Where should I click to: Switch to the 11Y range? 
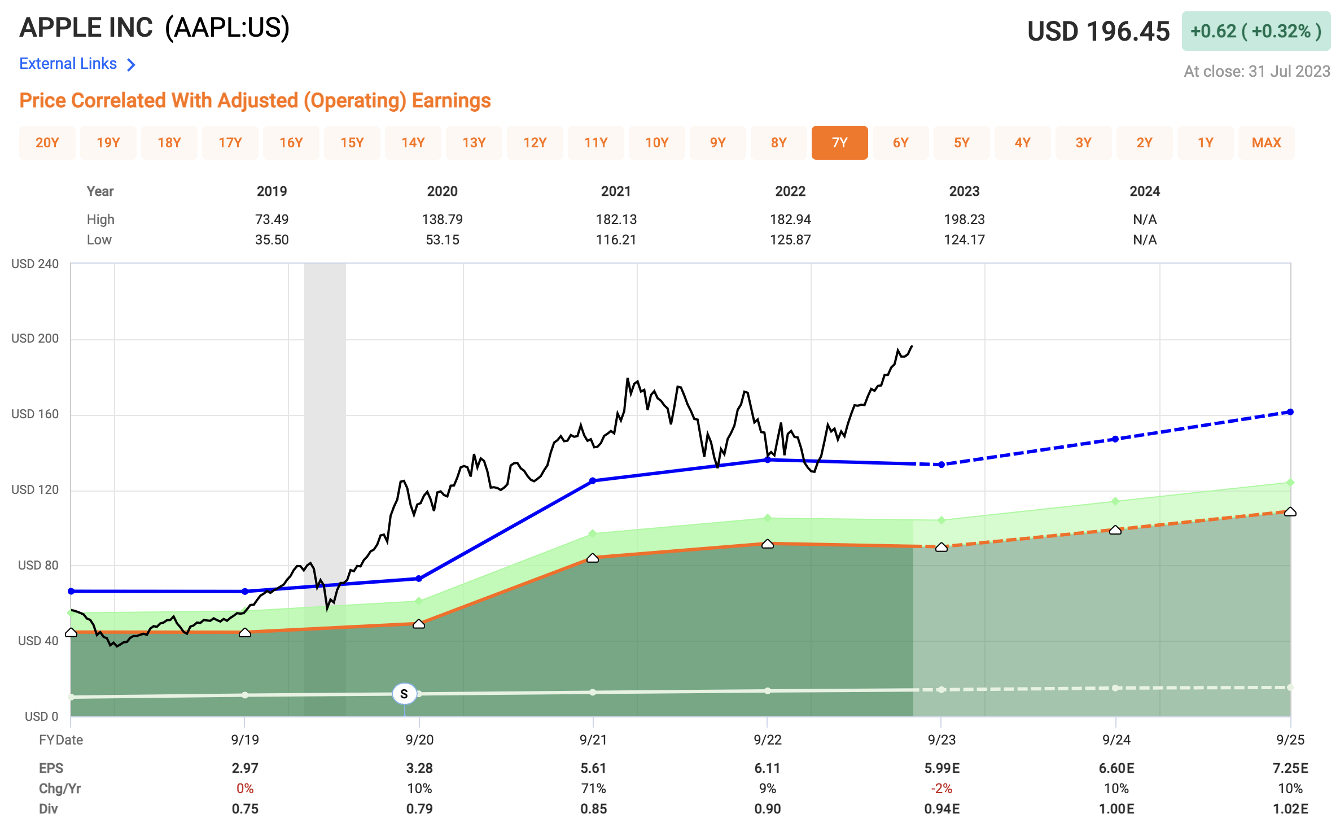click(596, 143)
